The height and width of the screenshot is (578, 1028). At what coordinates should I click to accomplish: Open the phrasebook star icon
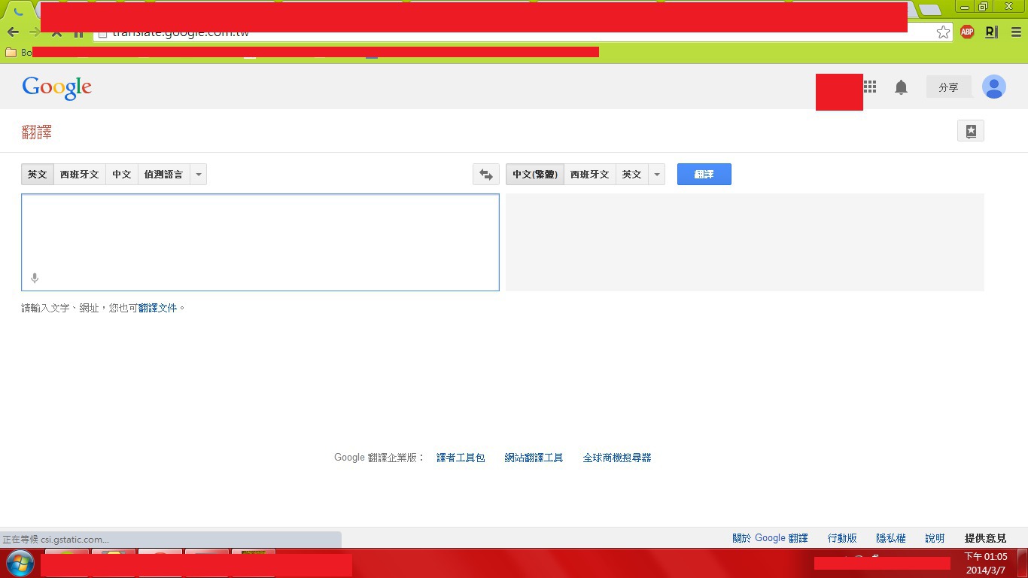coord(971,131)
